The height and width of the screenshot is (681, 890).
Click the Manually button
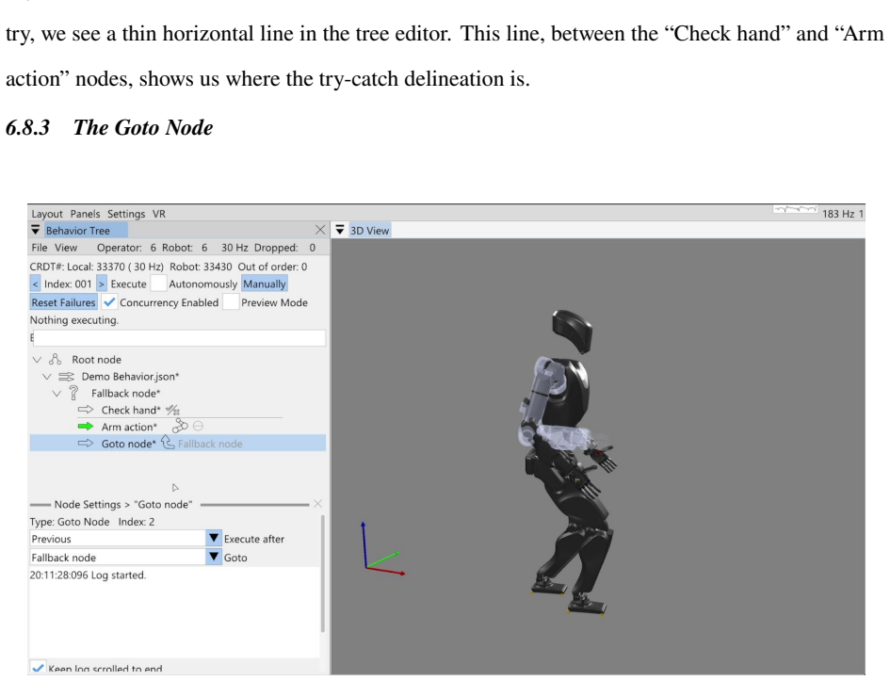click(265, 284)
